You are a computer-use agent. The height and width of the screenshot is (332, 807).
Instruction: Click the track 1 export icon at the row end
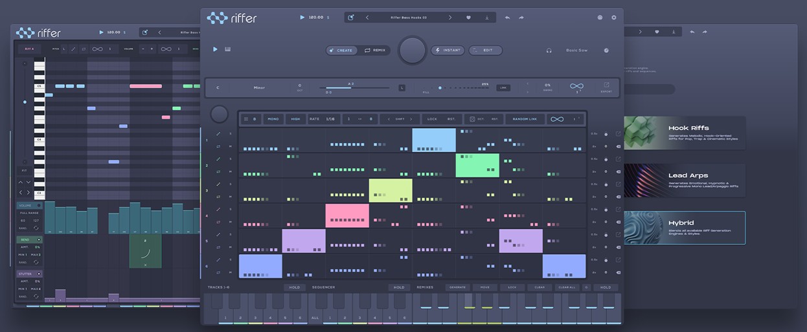pos(618,134)
